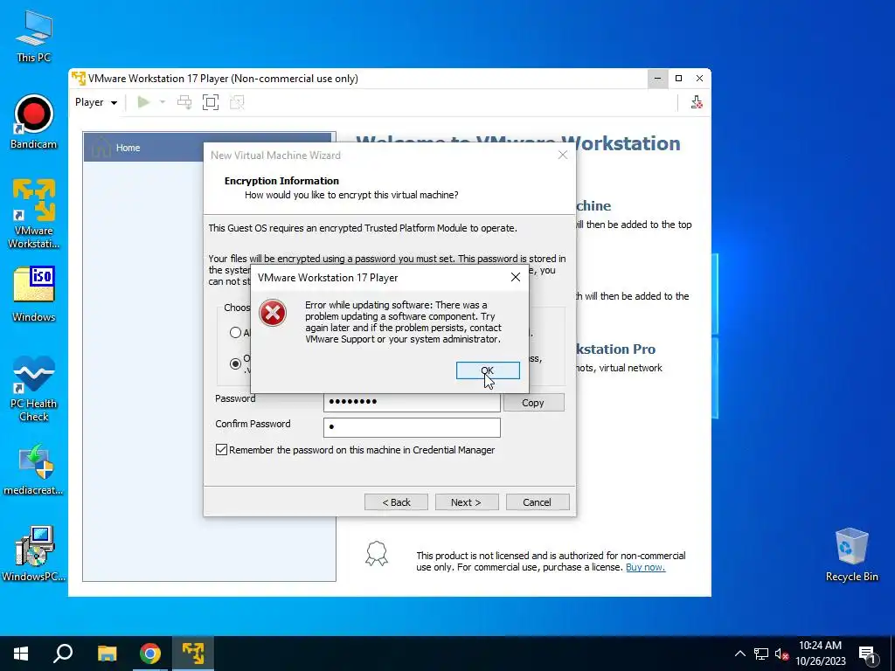Click the removable devices icon at toolbar right
Image resolution: width=895 pixels, height=671 pixels.
point(697,102)
